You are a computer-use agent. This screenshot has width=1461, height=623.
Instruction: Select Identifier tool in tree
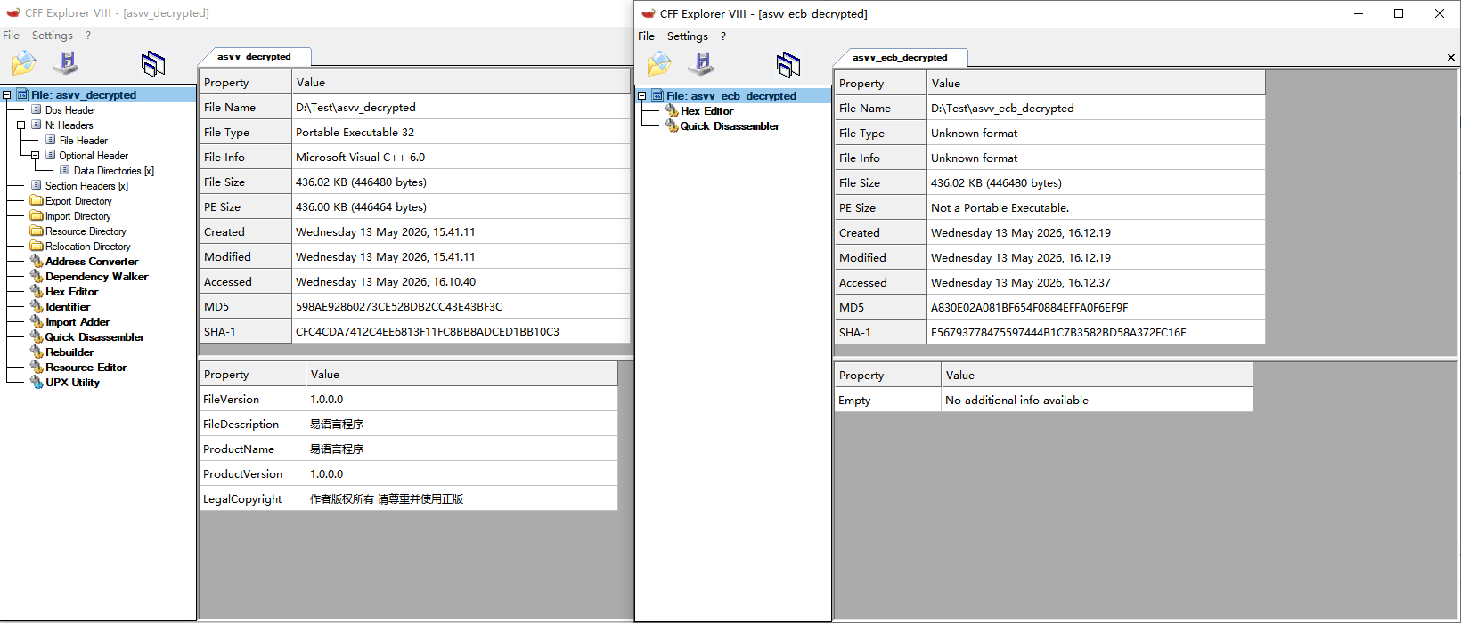(x=68, y=307)
